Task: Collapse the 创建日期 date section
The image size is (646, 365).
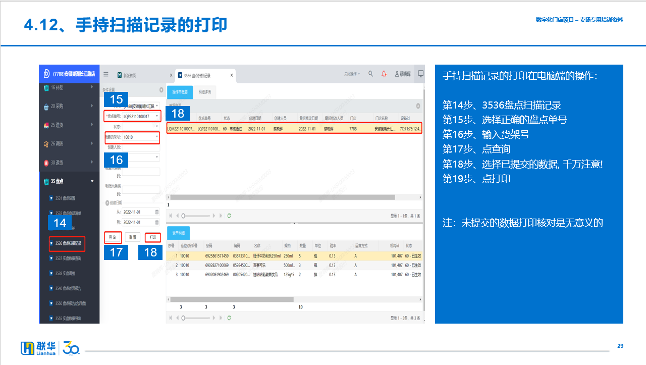Action: coord(107,203)
